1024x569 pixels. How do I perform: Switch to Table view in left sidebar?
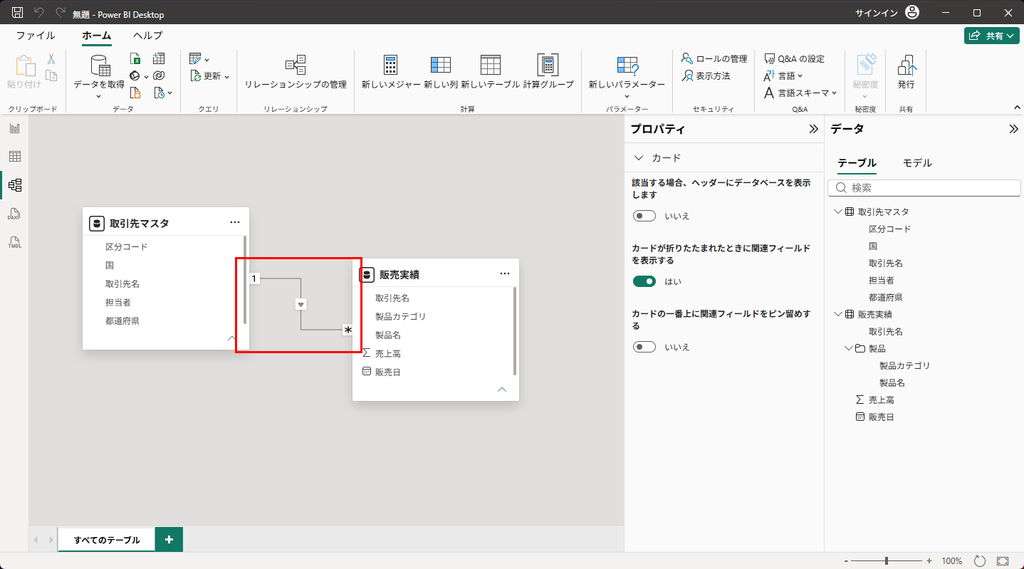click(x=14, y=157)
